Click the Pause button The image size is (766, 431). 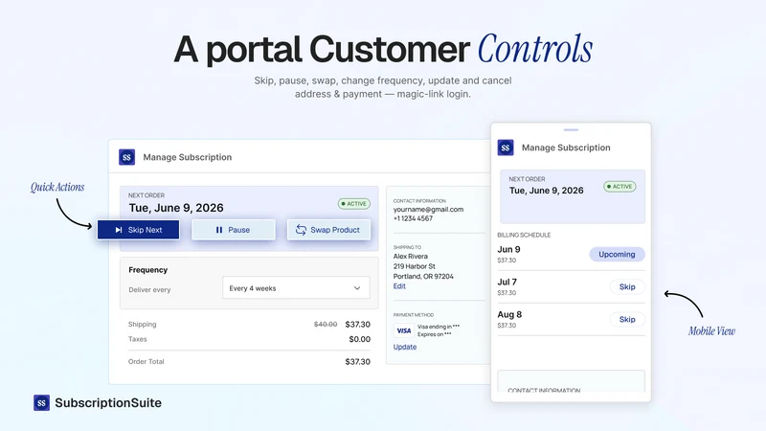(x=234, y=230)
